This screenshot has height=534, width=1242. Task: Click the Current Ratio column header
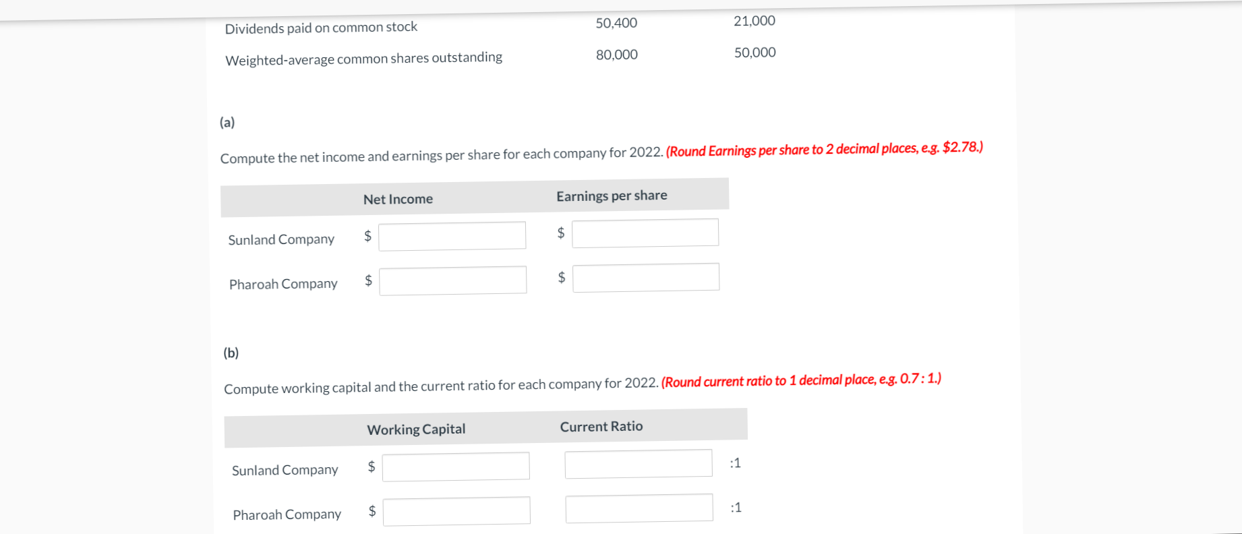point(601,426)
